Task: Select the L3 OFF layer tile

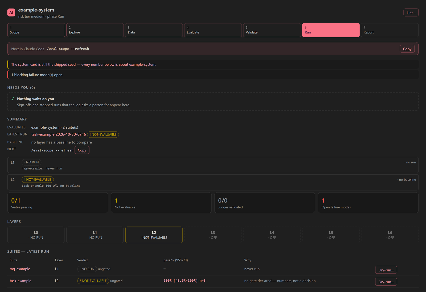Action: 213,235
